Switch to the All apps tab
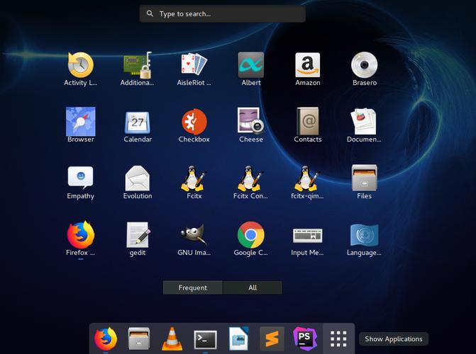476x354 pixels. tap(253, 287)
